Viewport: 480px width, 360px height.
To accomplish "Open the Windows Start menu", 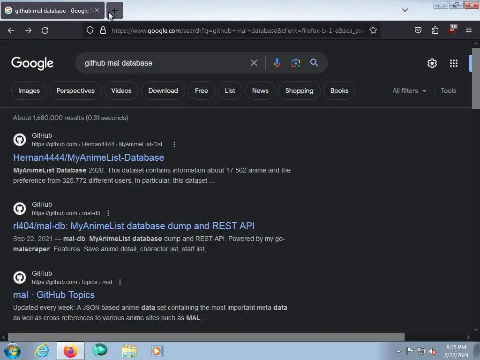I will (x=13, y=351).
